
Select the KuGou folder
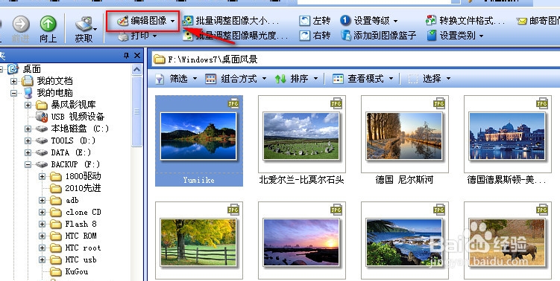click(76, 271)
